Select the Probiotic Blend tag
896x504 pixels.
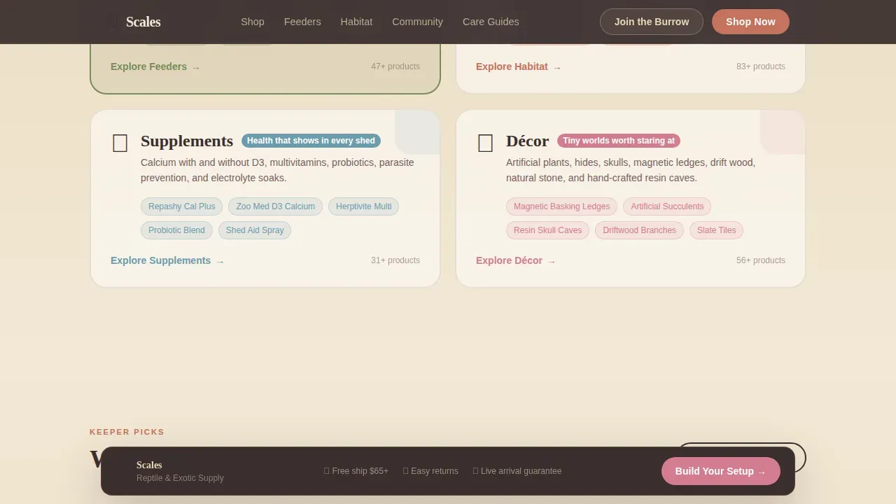176,230
